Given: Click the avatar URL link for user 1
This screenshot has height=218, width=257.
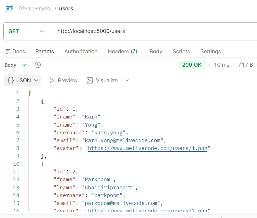Looking at the screenshot, I should [148, 148].
